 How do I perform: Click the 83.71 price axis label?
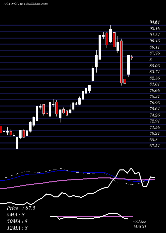[x=155, y=72]
